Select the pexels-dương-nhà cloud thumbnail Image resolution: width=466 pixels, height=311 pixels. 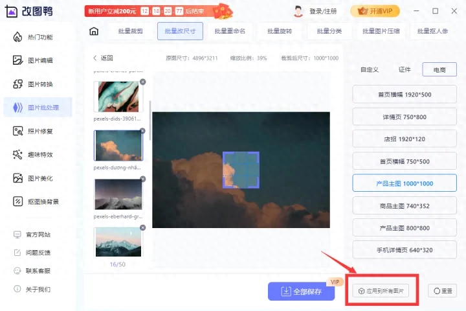tap(118, 145)
